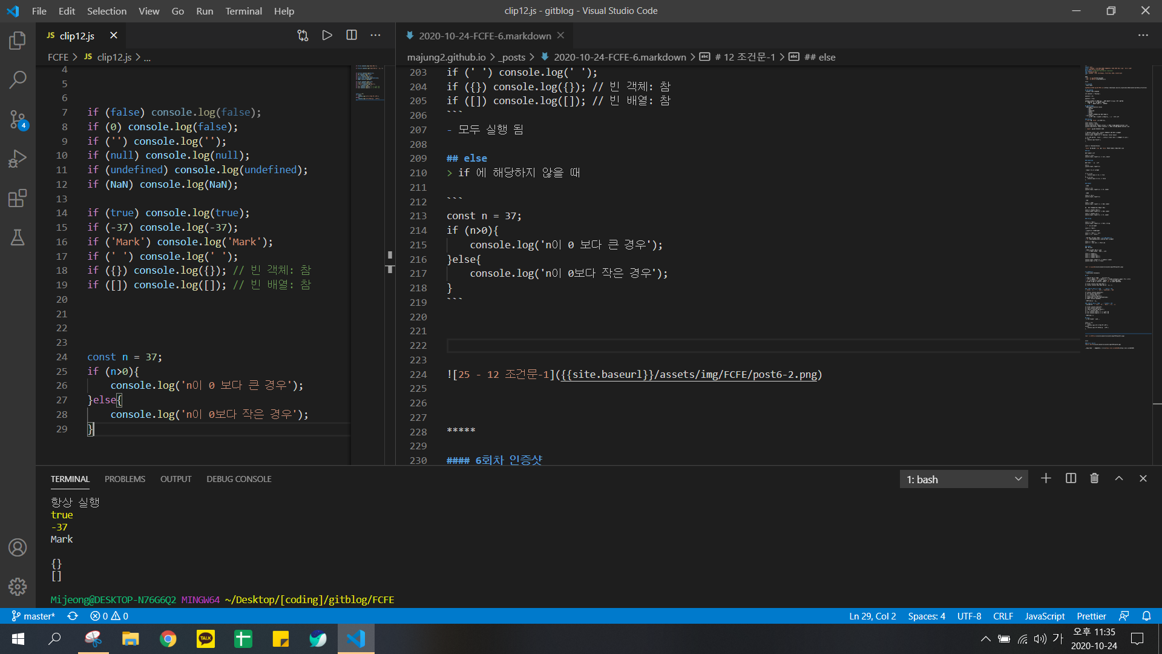1162x654 pixels.
Task: Open the Go menu
Action: point(177,11)
